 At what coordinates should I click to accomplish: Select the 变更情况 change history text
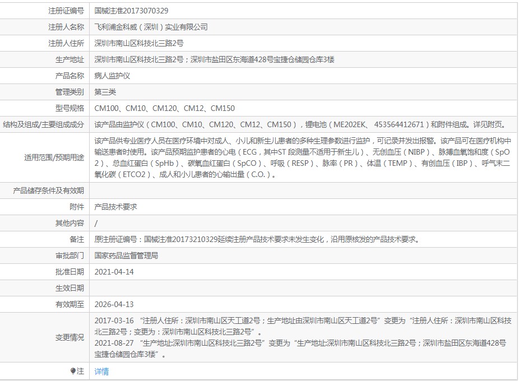click(303, 337)
